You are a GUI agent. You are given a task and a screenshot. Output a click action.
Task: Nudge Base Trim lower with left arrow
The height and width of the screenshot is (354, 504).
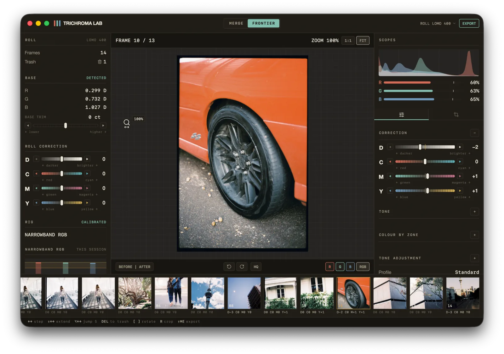coord(28,126)
